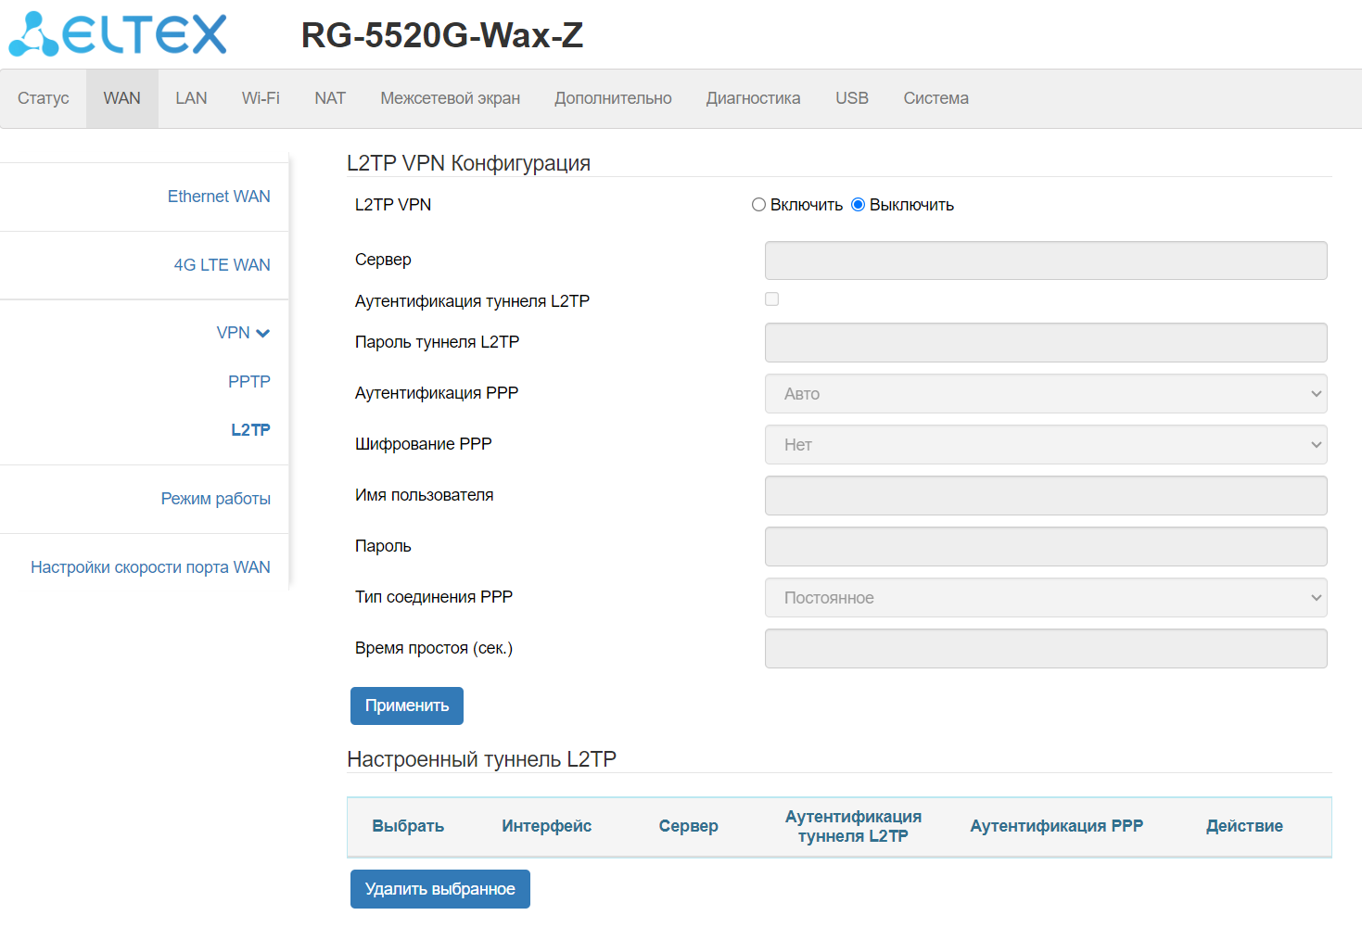1362x928 pixels.
Task: Open the Тип соединения PPP dropdown
Action: tap(1045, 598)
